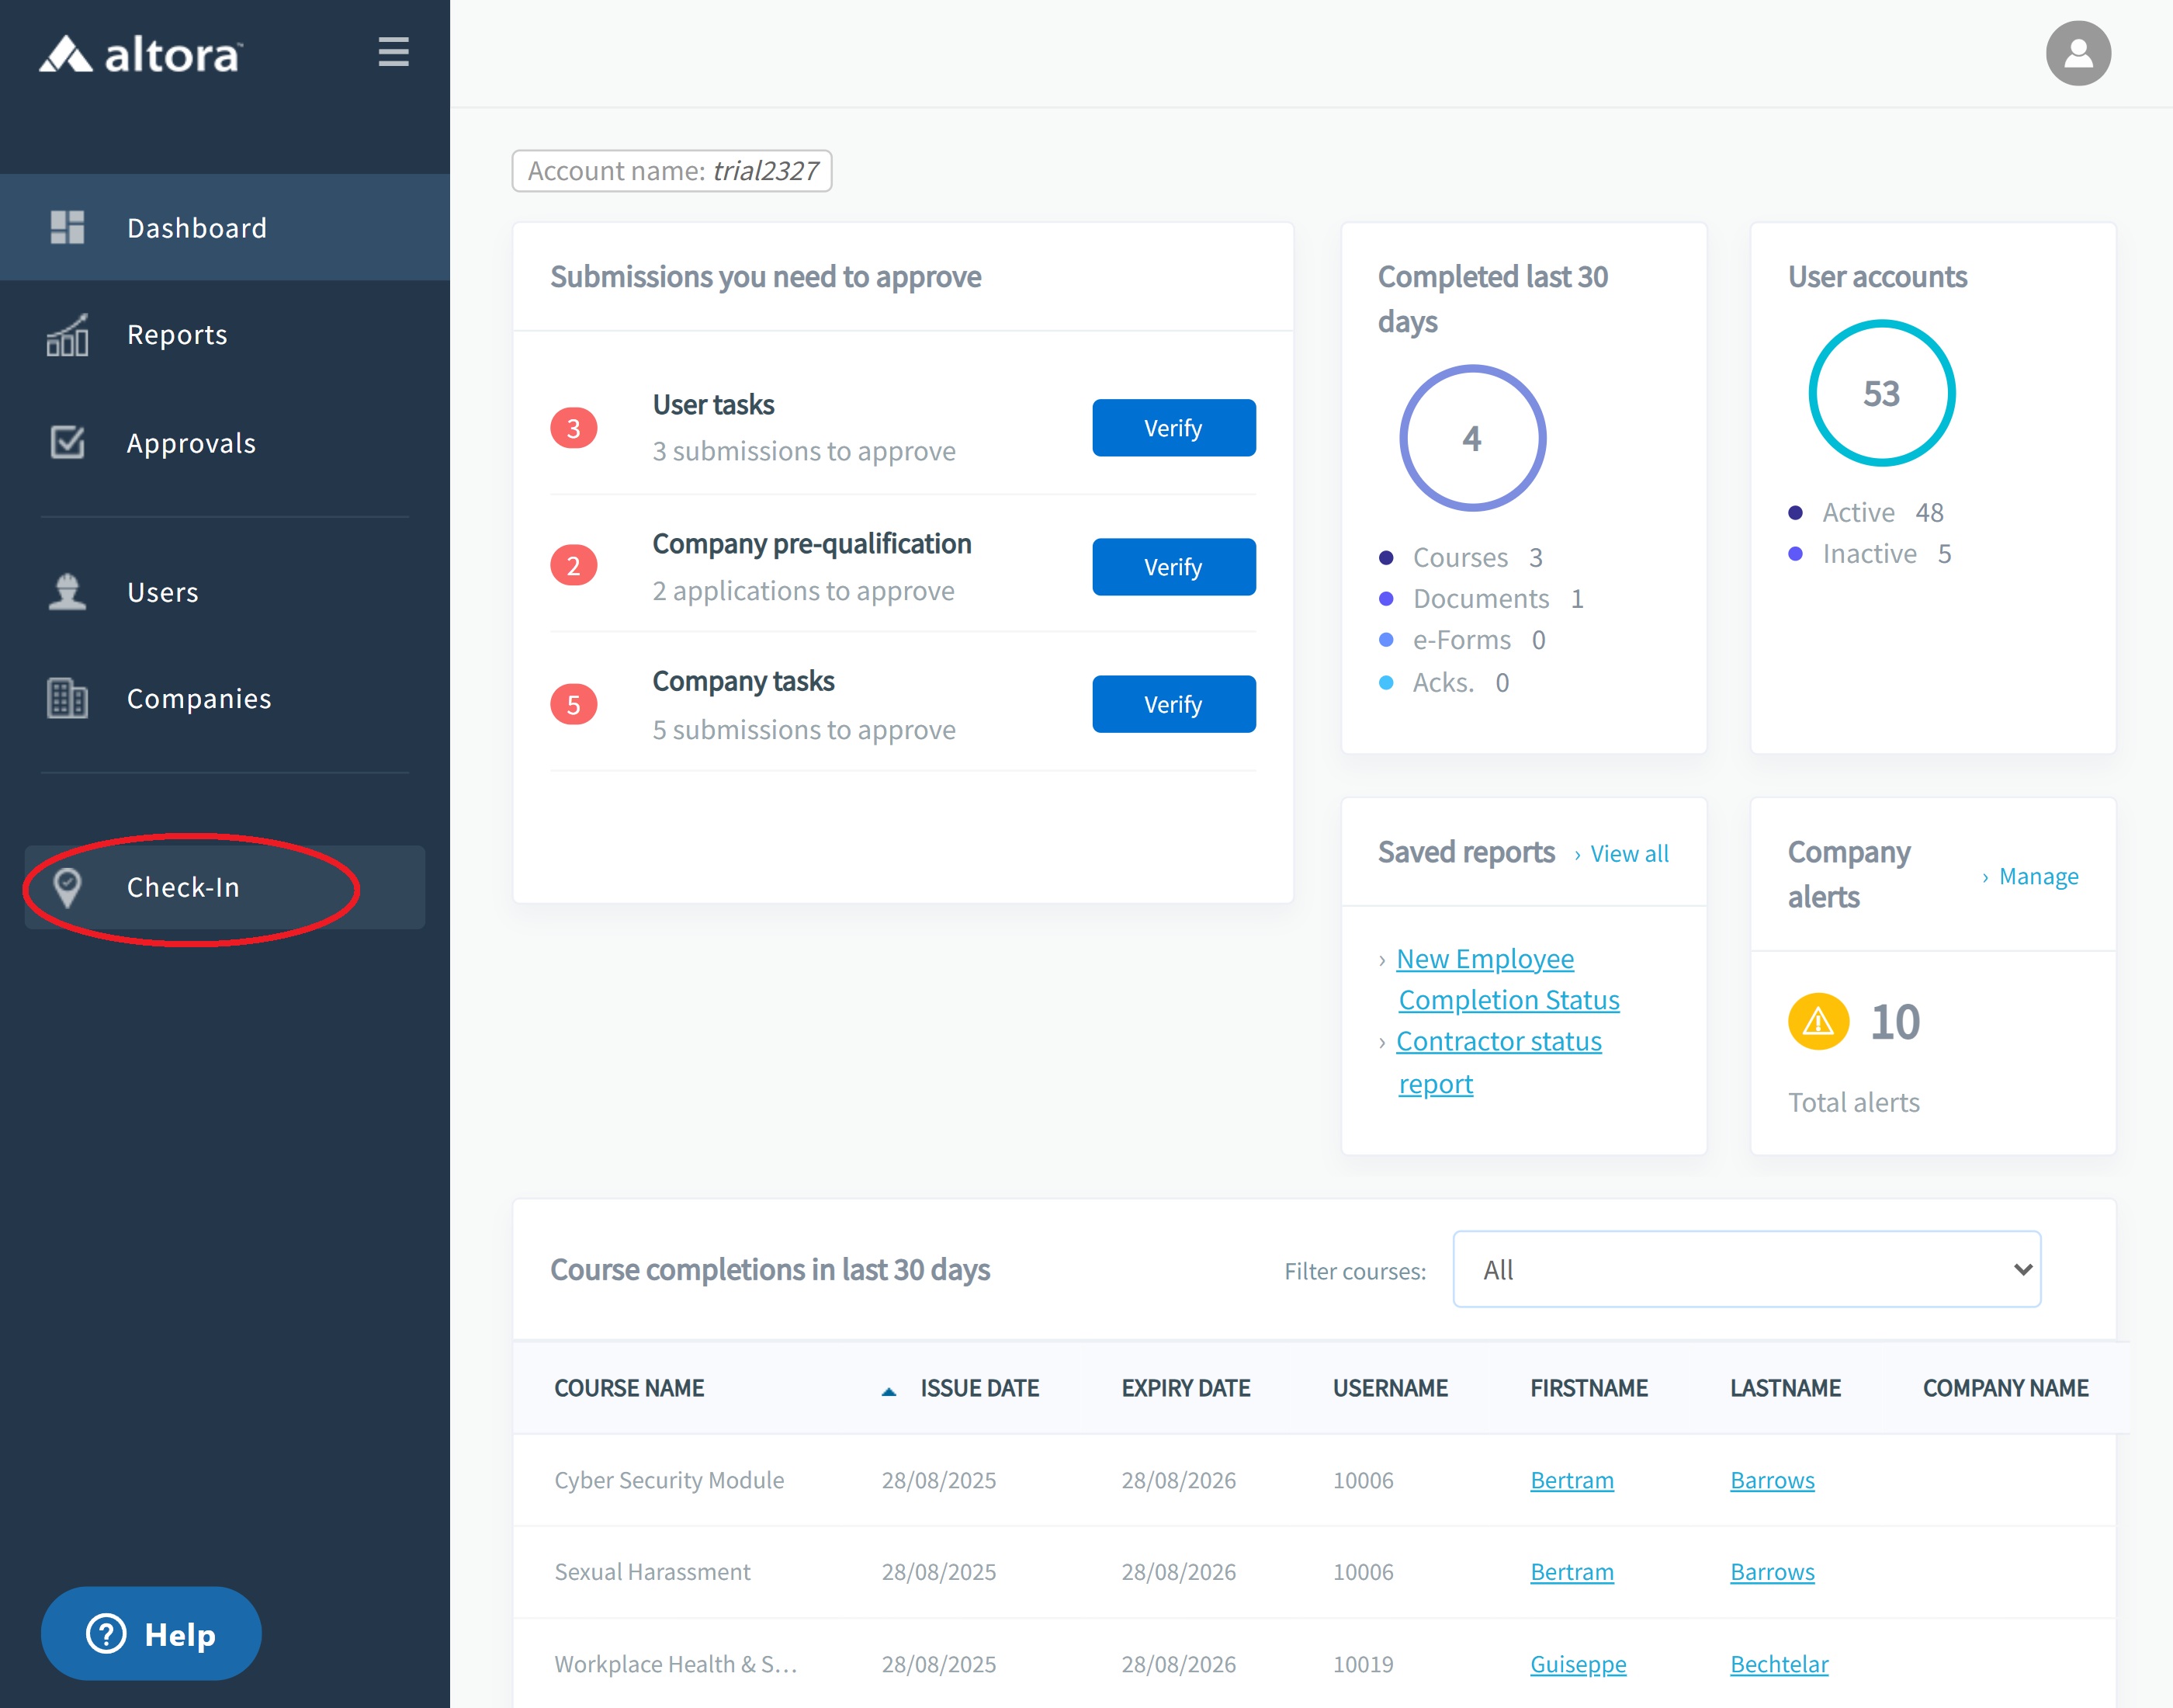This screenshot has height=1708, width=2173.
Task: Click the Approvals checkmark icon
Action: tap(67, 442)
